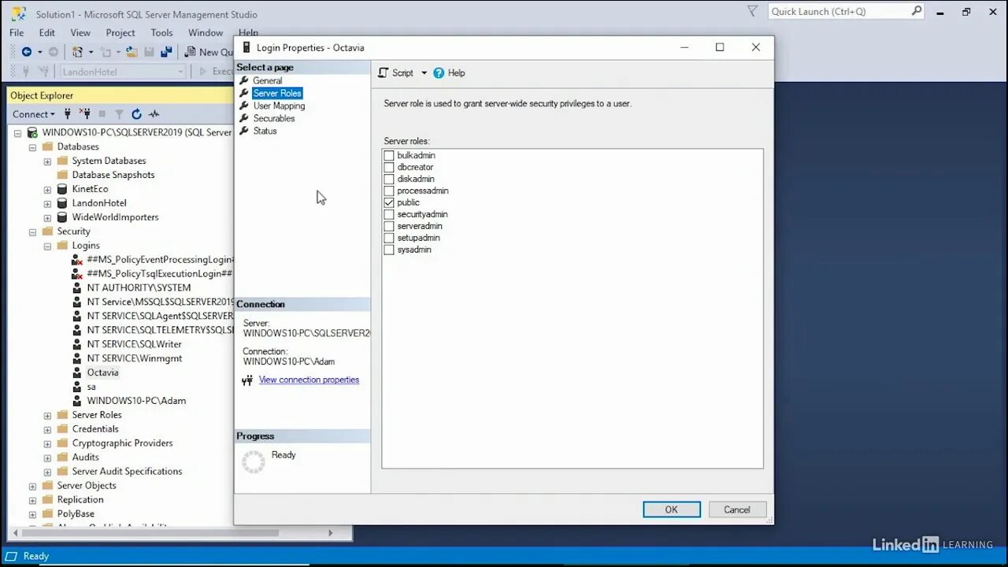Cancel the Login Properties dialog
Image resolution: width=1008 pixels, height=567 pixels.
[x=737, y=510]
